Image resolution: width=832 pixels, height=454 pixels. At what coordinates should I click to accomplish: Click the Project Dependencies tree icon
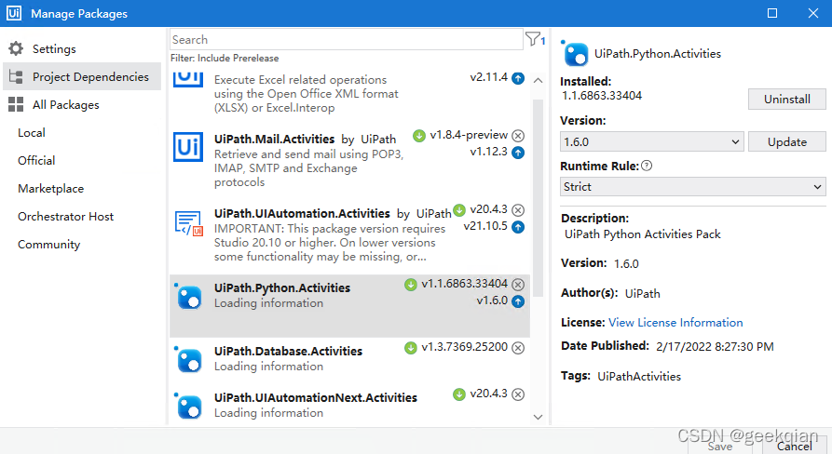point(16,77)
